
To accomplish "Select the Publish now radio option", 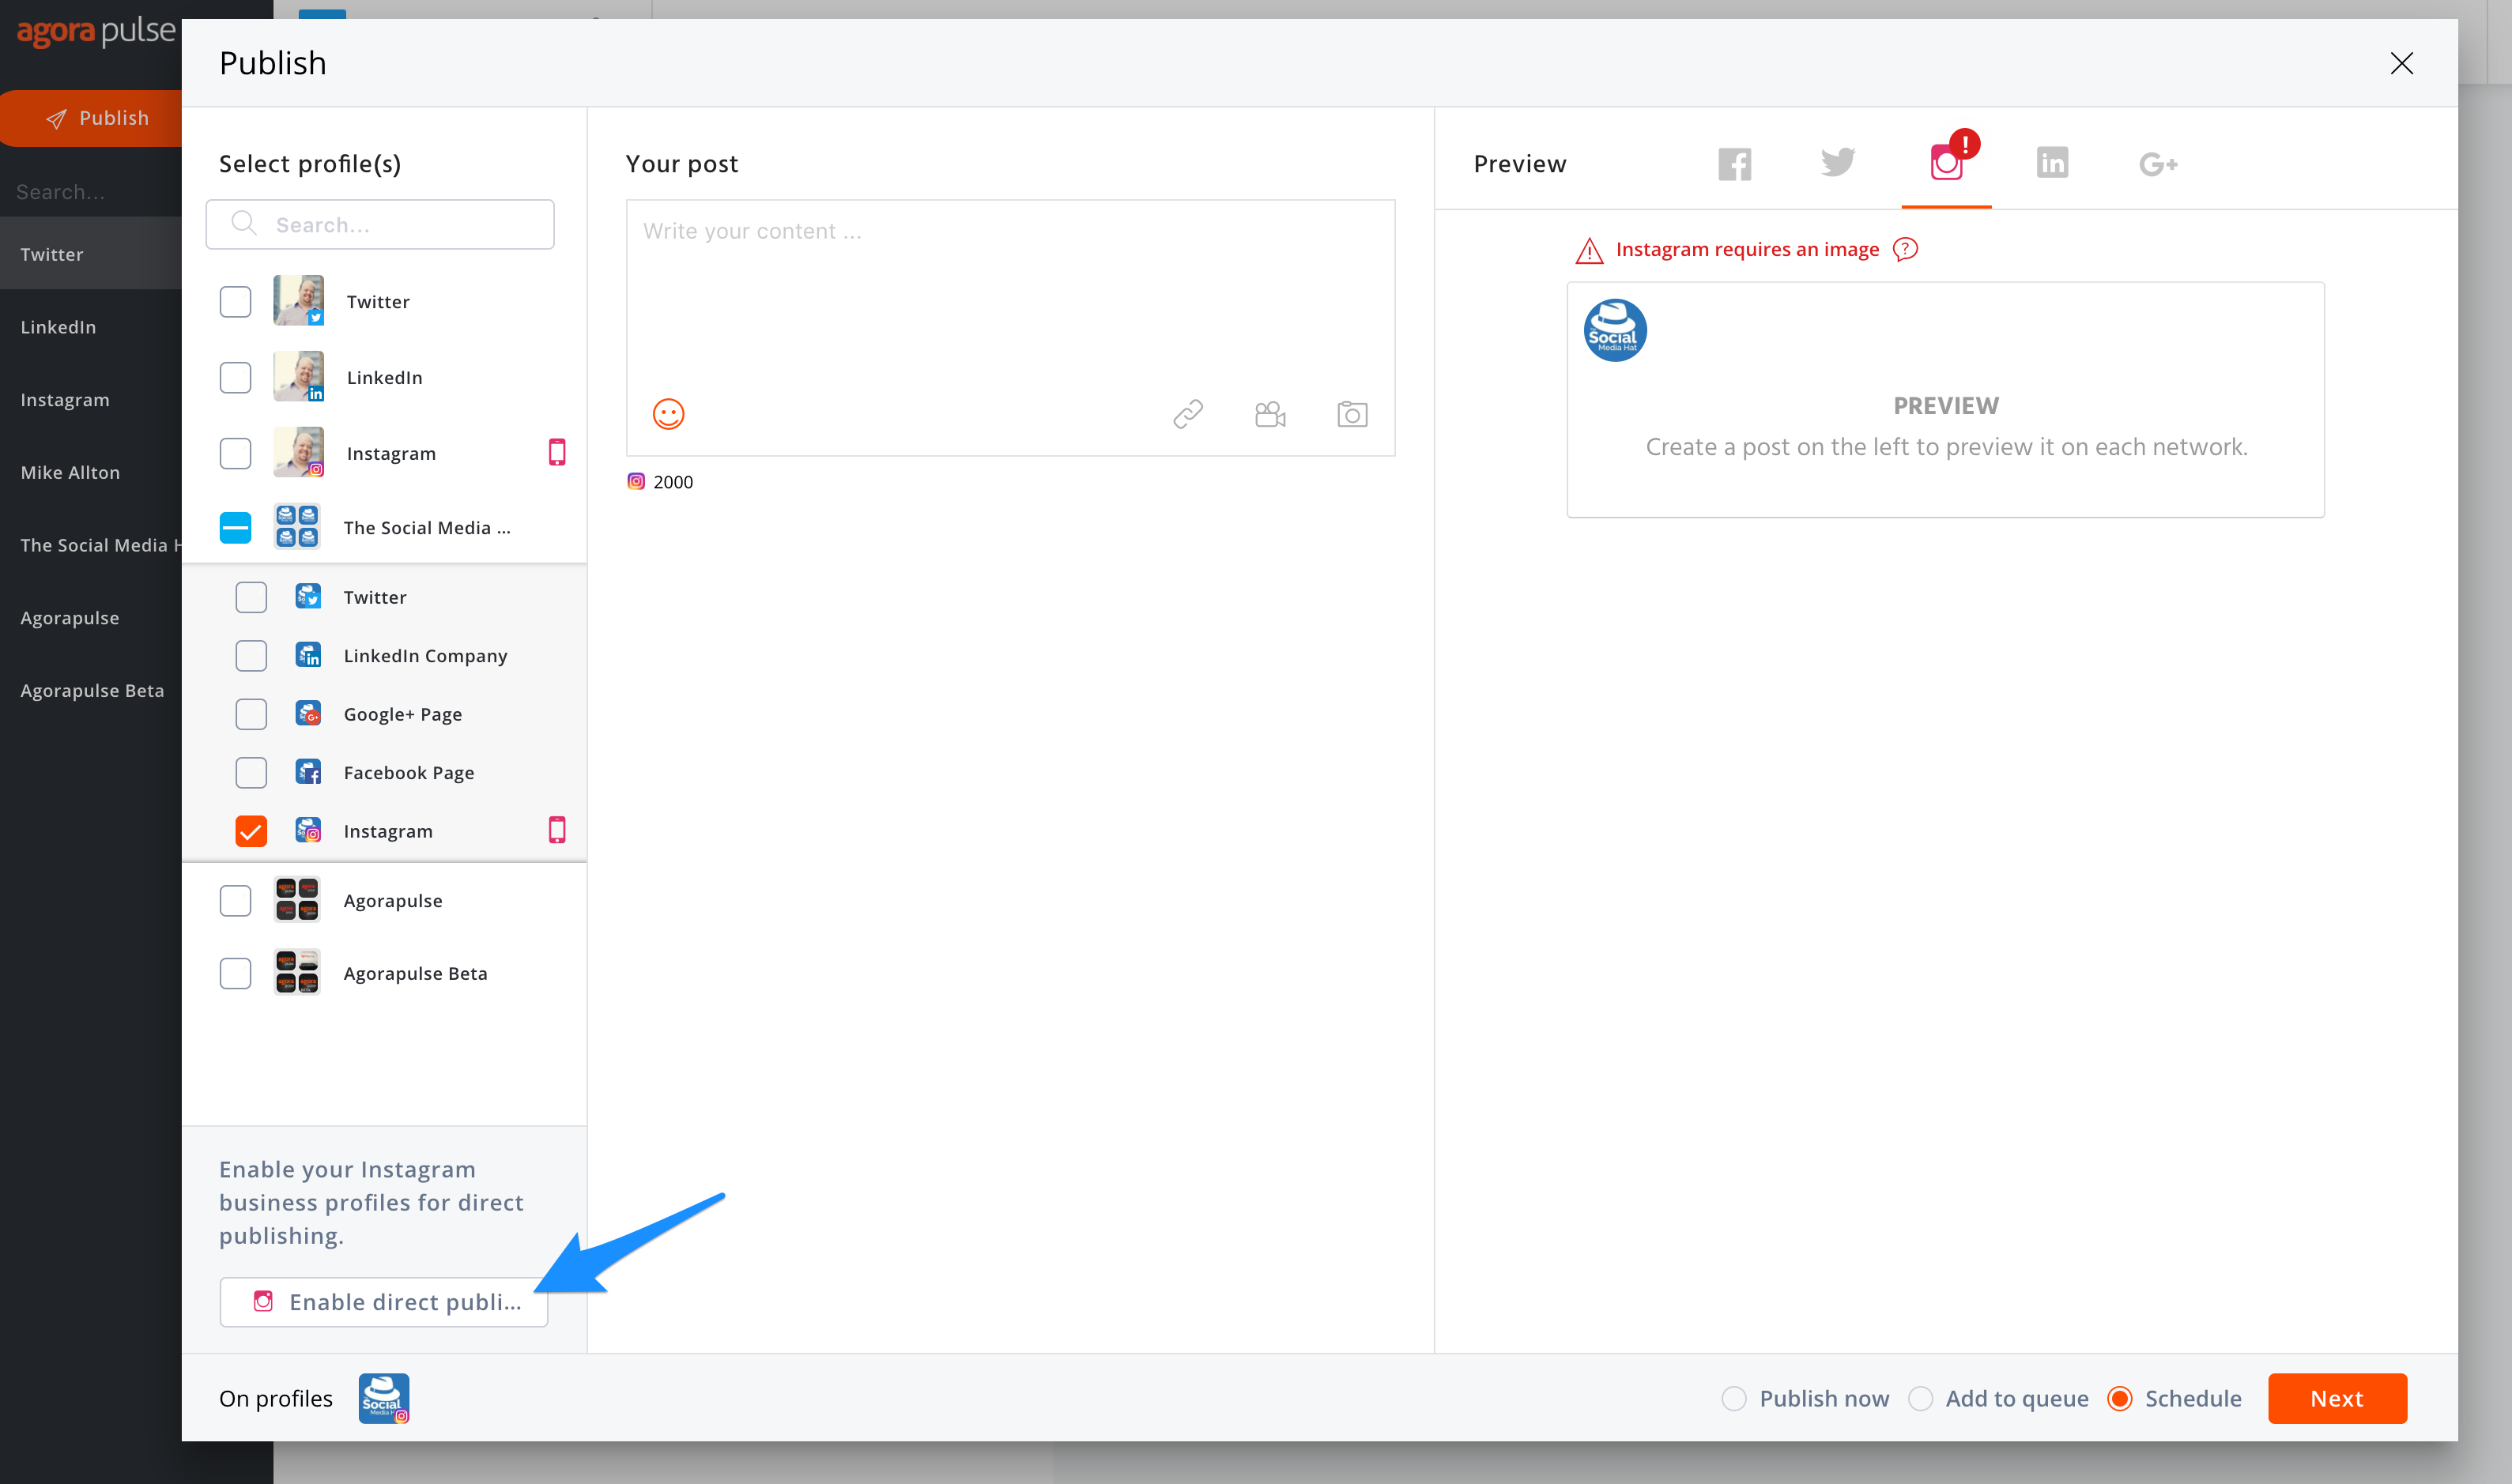I will click(x=1734, y=1398).
